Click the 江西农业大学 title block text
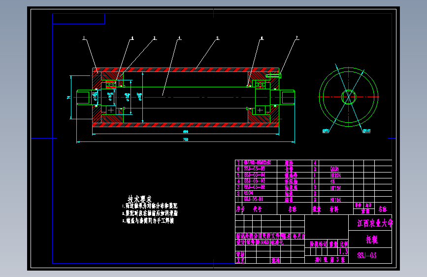The width and height of the screenshot is (427, 277). click(x=375, y=223)
